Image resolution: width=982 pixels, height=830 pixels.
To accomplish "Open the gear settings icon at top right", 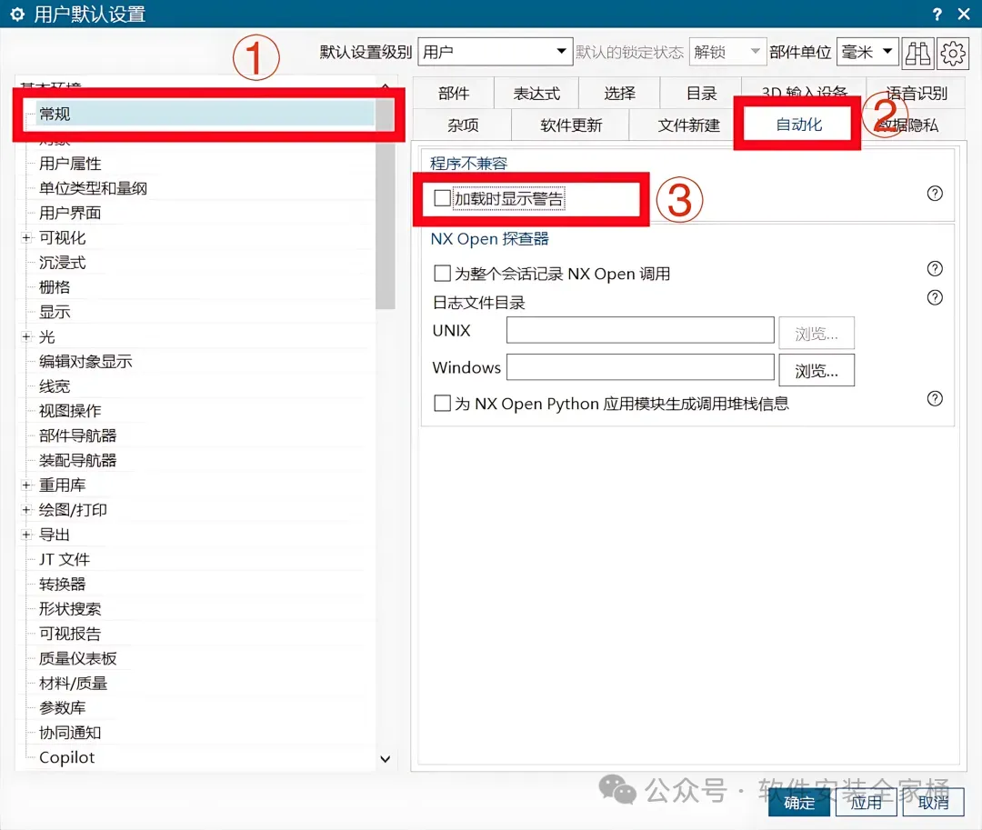I will coord(953,54).
